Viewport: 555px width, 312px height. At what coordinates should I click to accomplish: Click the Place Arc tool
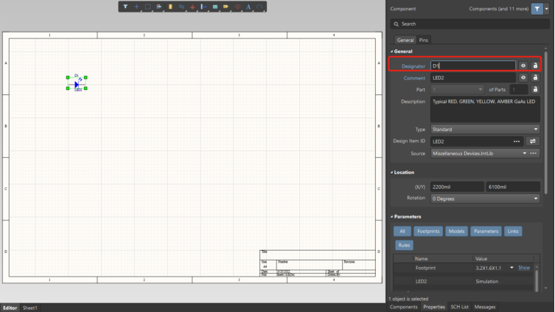coord(260,7)
